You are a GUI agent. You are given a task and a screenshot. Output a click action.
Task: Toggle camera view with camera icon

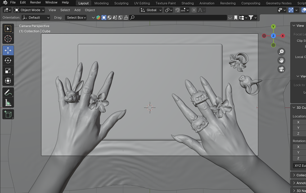(281, 69)
